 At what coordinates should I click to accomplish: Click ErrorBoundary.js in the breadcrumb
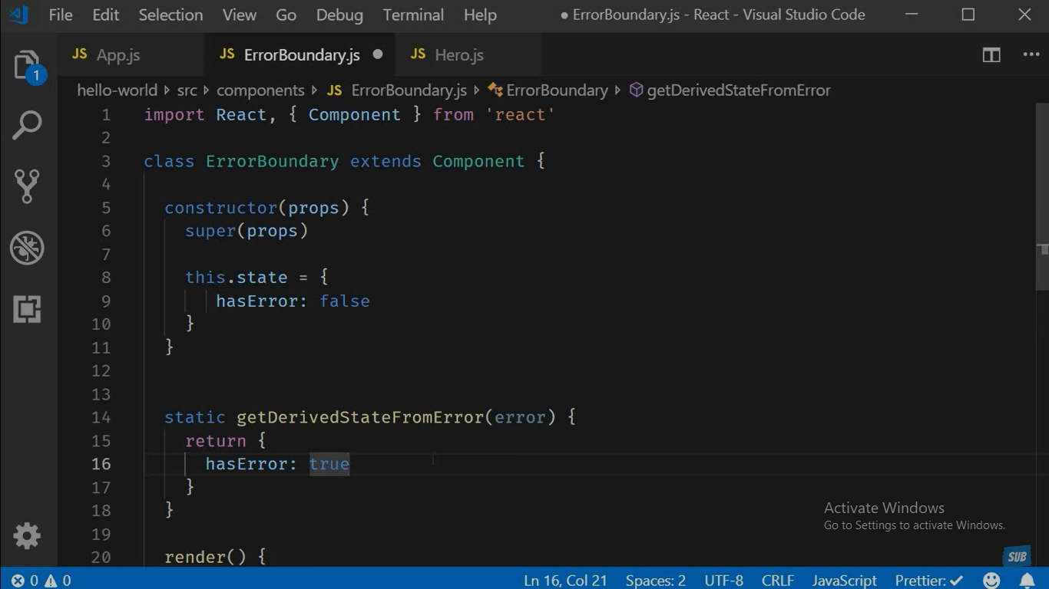pos(409,90)
